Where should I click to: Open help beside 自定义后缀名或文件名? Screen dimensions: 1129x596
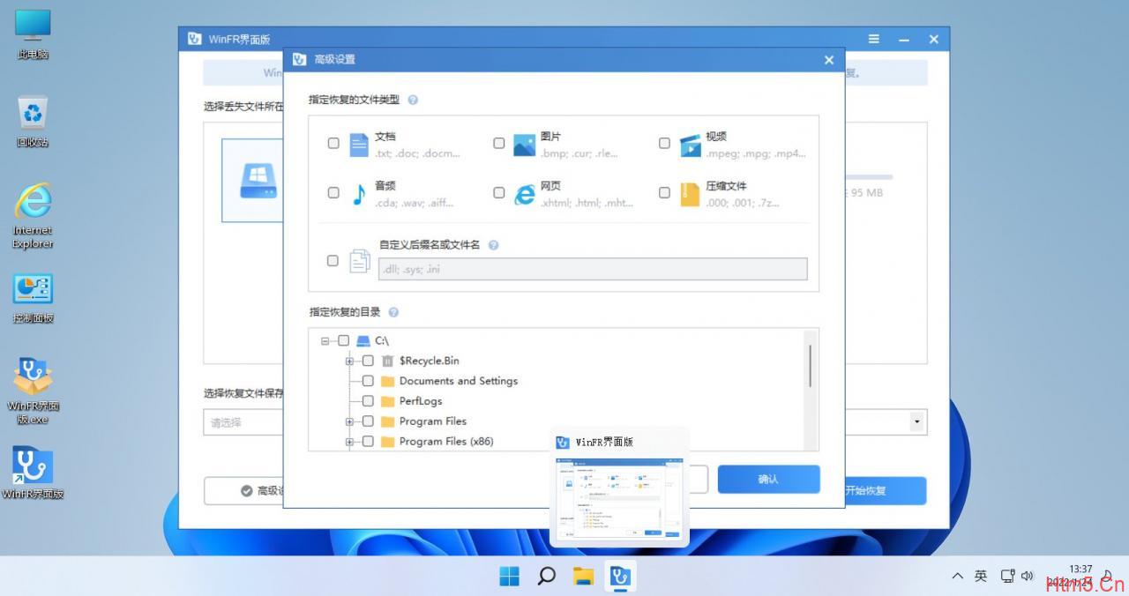493,245
